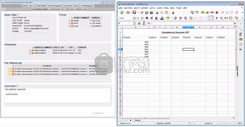Delete the Home phone entry
Image resolution: width=245 pixels, height=127 pixels.
(72, 26)
